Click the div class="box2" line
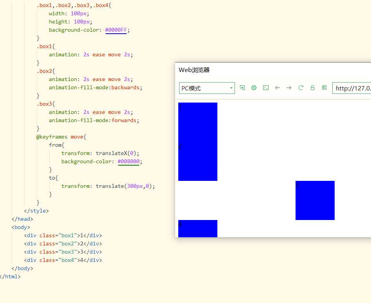 click(x=63, y=243)
